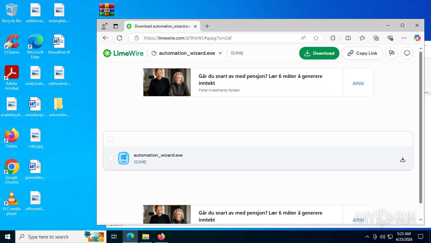Open VLC media player desktop shortcut
This screenshot has width=431, height=243.
(12, 203)
